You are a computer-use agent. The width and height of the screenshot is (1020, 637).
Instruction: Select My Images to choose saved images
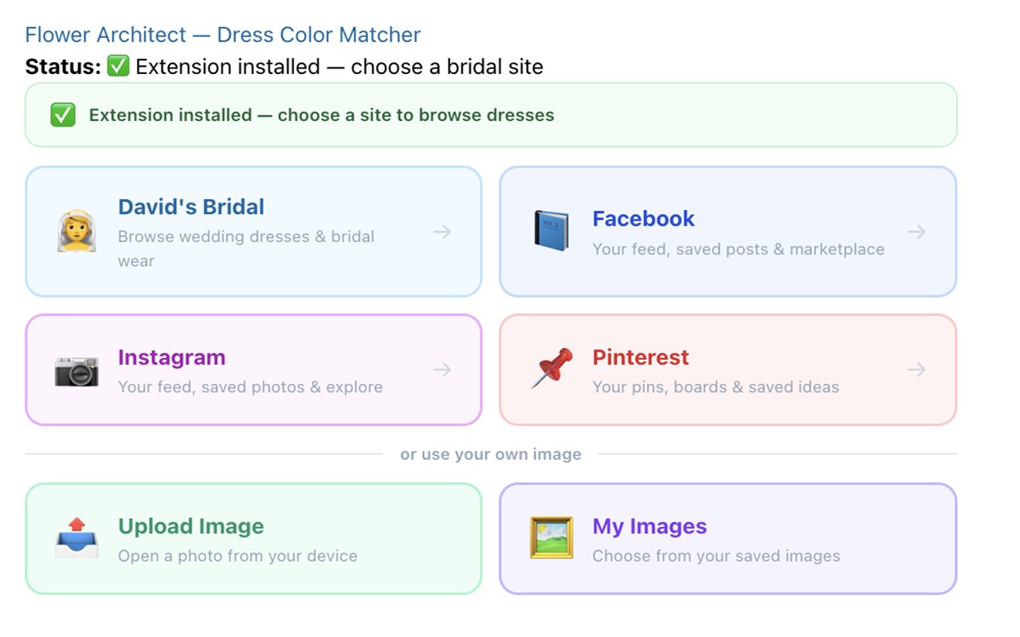[x=728, y=538]
